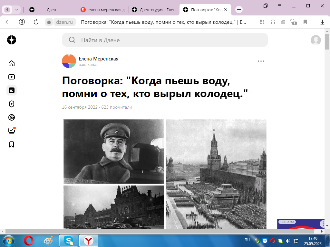330x247 pixels.
Task: Bookmark this page in address bar
Action: click(305, 22)
